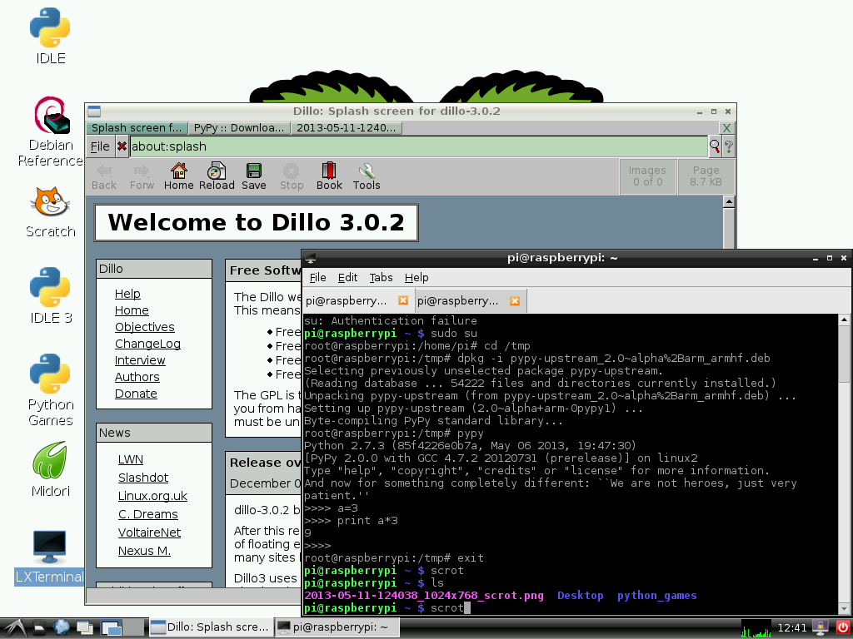Switch to PyPy Download tab in Dillo
The height and width of the screenshot is (639, 853).
point(238,128)
